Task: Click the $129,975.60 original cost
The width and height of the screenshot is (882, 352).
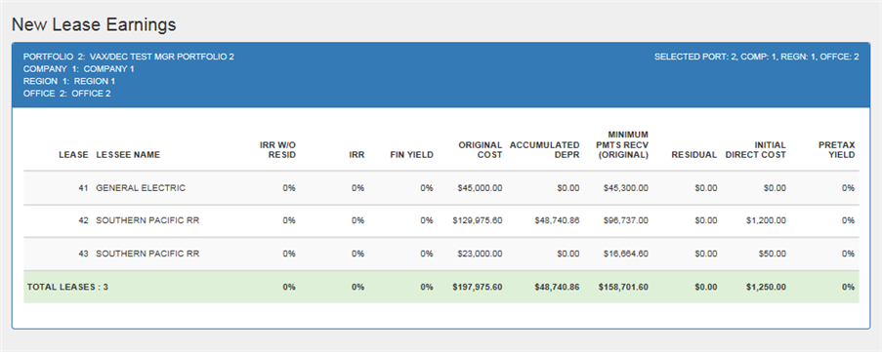Action: pyautogui.click(x=477, y=220)
